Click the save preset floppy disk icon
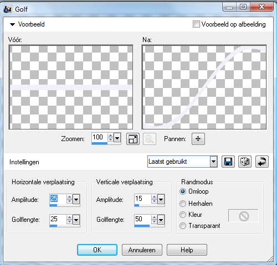Screen dimensions: 277x265 click(x=228, y=162)
